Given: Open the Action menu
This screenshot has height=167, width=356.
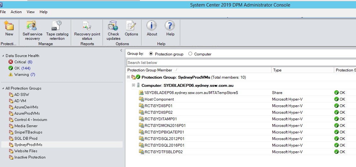Looking at the screenshot, I should [x=16, y=12].
